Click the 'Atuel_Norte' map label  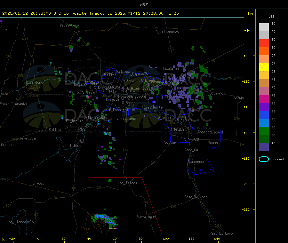152,107
